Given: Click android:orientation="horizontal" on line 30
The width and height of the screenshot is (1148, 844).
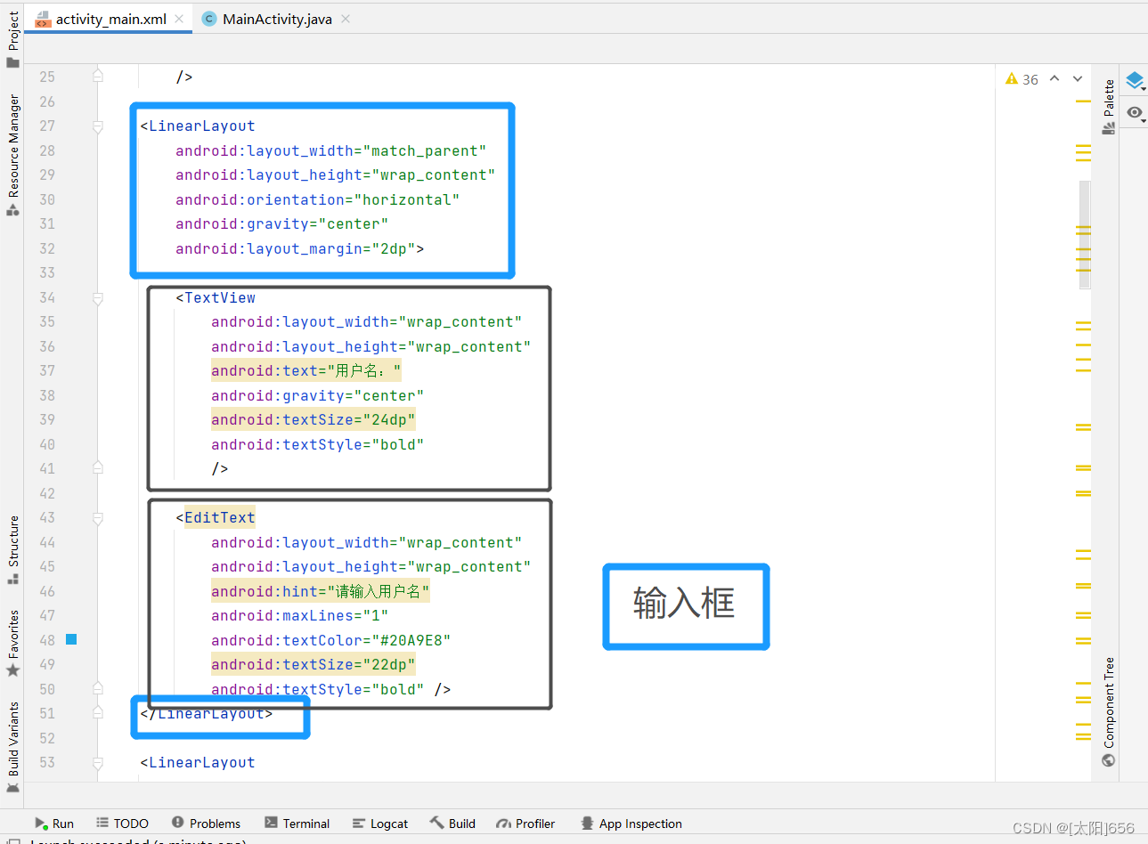Looking at the screenshot, I should (x=318, y=200).
